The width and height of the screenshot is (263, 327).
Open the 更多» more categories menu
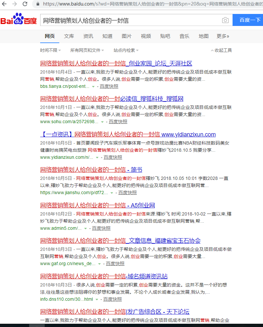223,36
